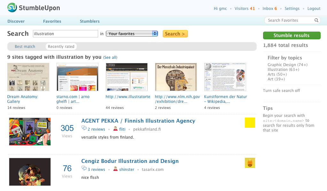
Task: Click the search field containing 'illustration'
Action: (x=66, y=34)
